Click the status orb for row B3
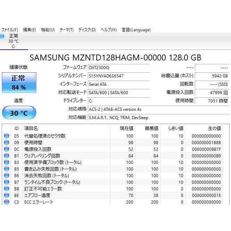Screen dimensions: 231x231 (x=7, y=162)
